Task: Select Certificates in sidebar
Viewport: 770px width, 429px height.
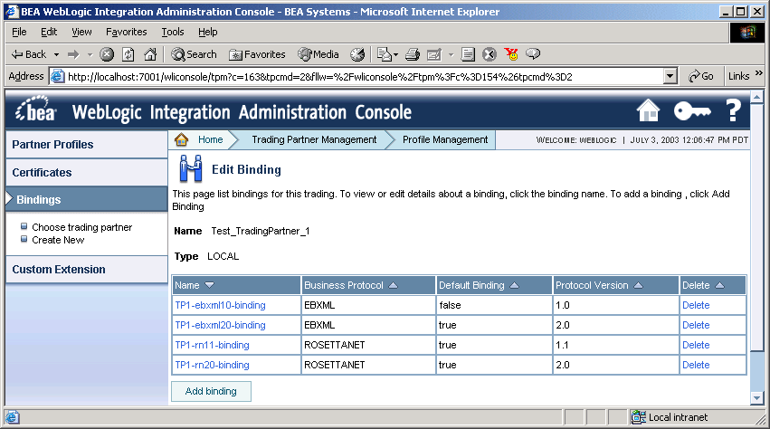Action: pos(87,173)
